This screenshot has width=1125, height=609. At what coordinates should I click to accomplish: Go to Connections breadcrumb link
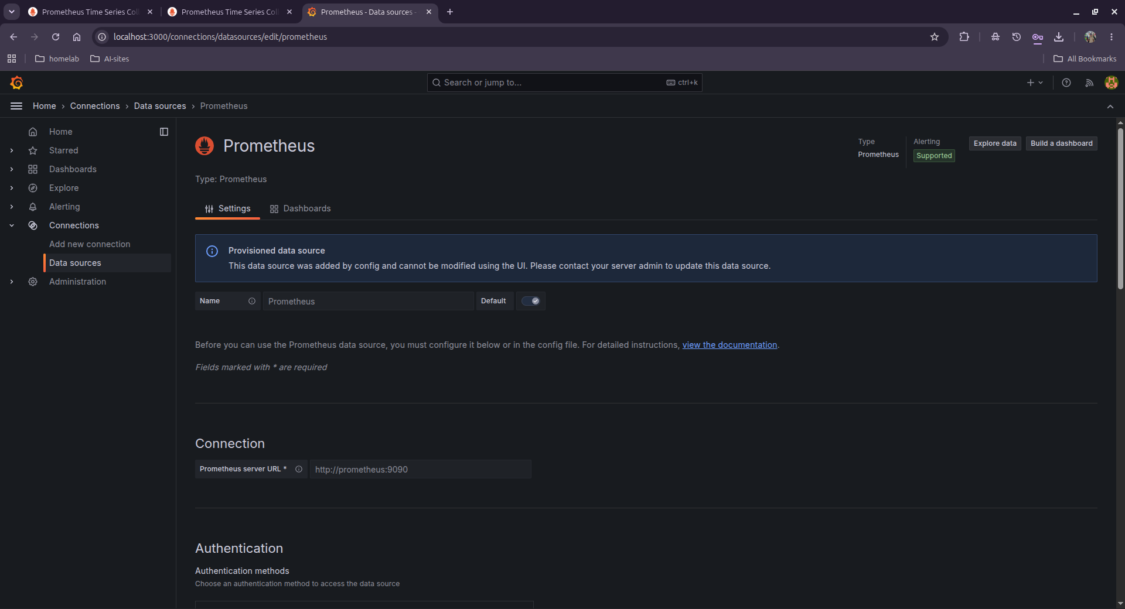(95, 106)
